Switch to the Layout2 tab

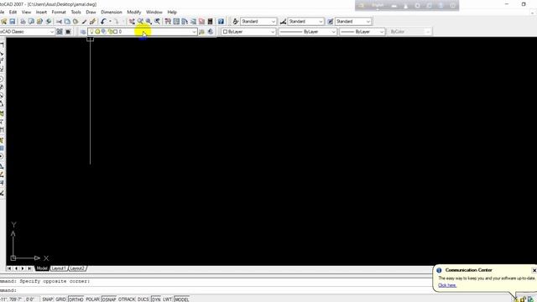pyautogui.click(x=77, y=268)
